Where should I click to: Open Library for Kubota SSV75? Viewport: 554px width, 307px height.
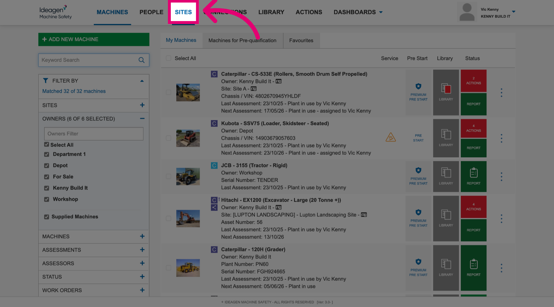pyautogui.click(x=446, y=138)
